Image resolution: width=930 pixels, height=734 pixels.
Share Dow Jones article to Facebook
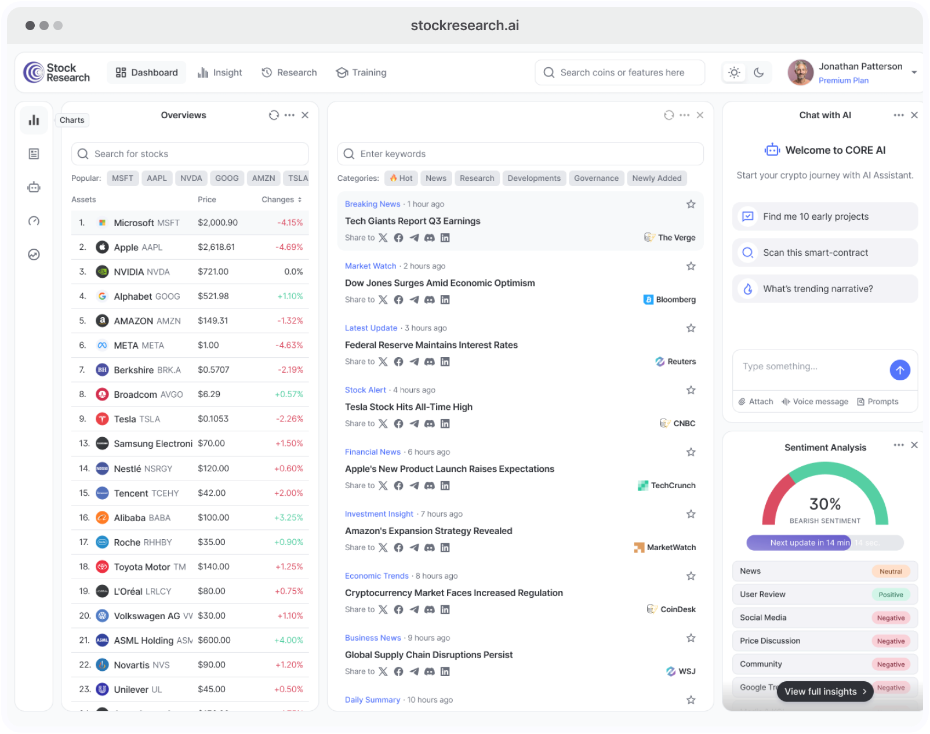(x=398, y=300)
